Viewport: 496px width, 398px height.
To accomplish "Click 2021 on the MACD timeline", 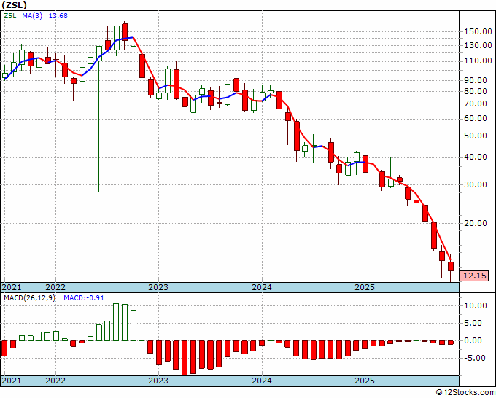I will point(12,381).
